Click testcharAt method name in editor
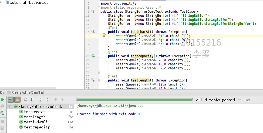 click(140, 32)
